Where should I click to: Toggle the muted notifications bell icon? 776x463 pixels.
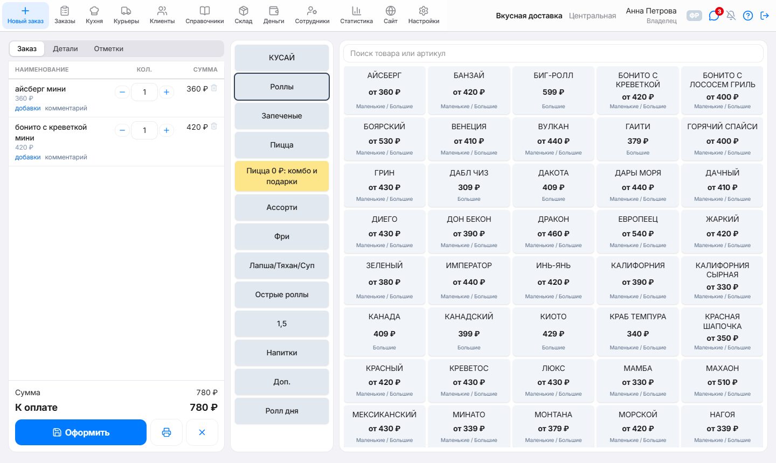[x=731, y=16]
